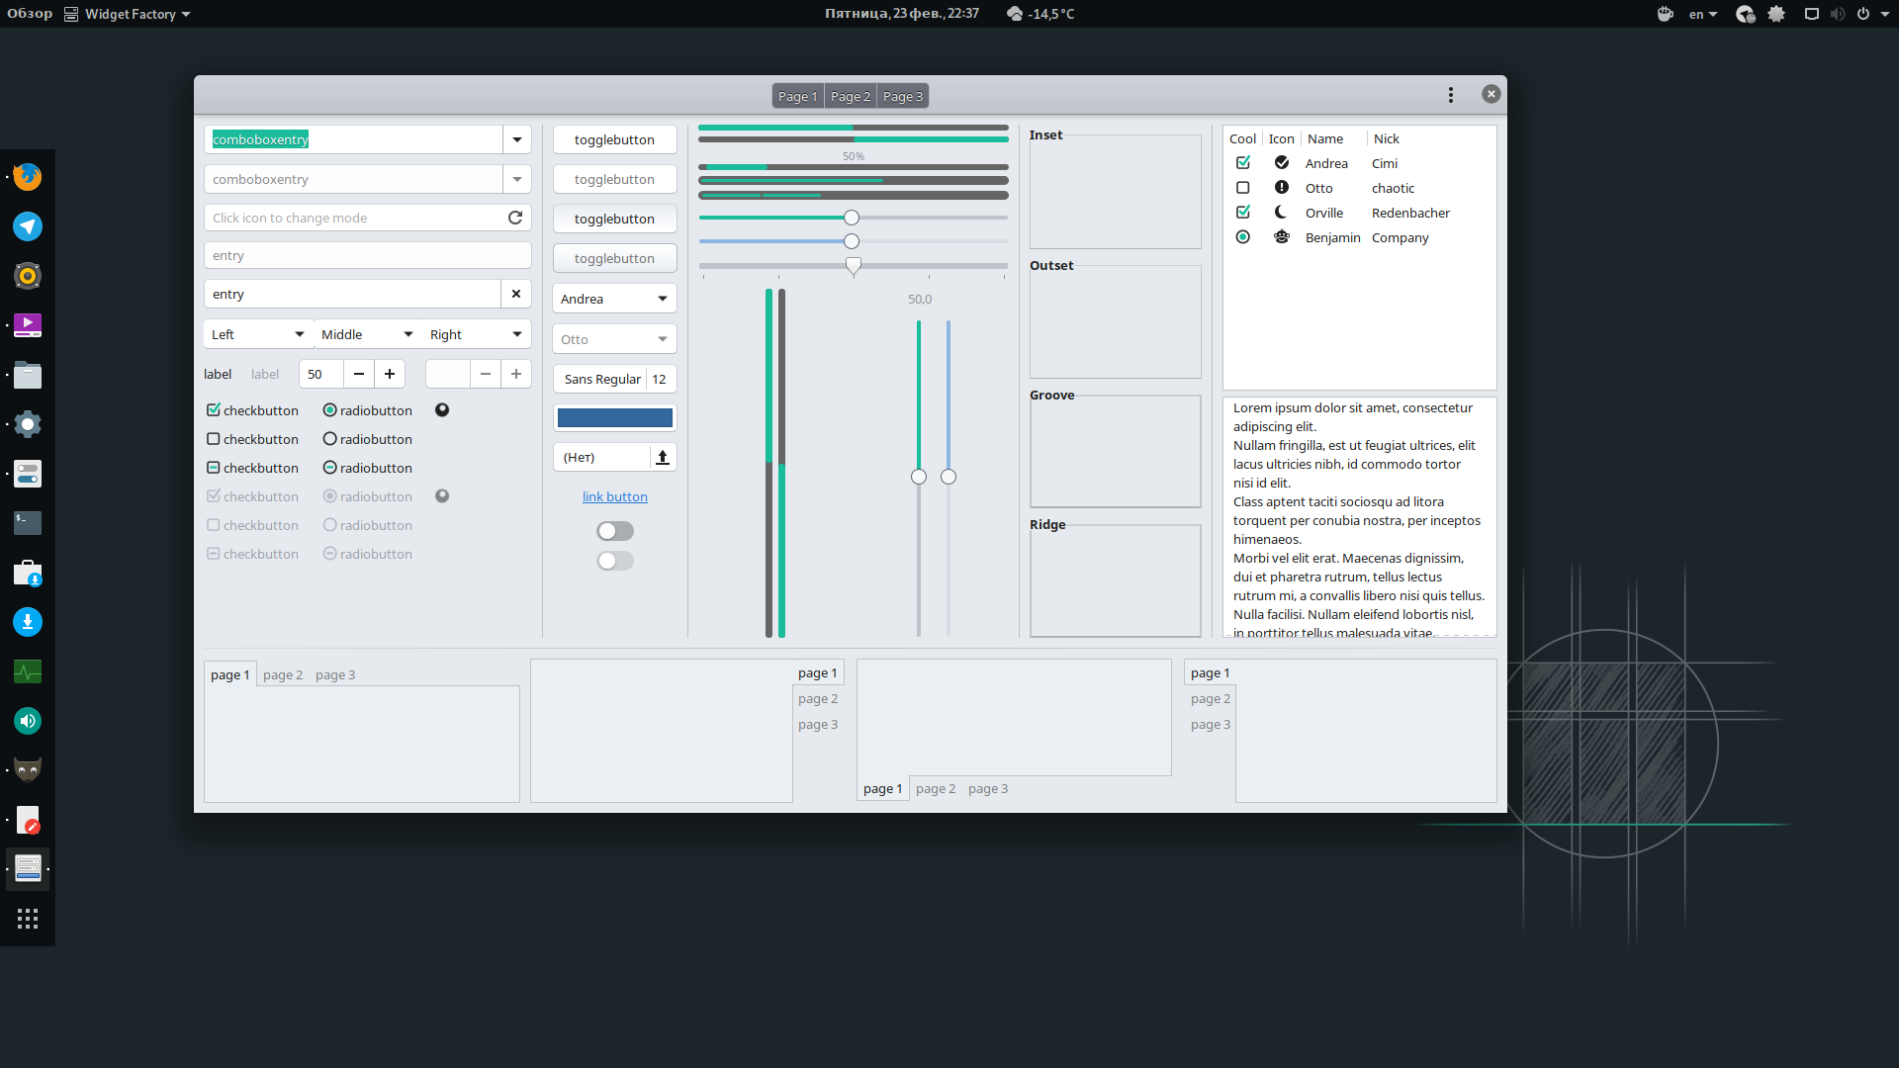Select page 3 in right-tab notebook
This screenshot has height=1068, width=1899.
pos(818,724)
